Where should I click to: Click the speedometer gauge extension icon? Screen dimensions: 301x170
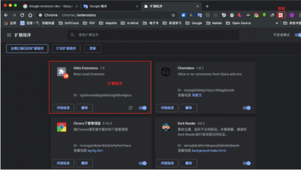(x=232, y=15)
